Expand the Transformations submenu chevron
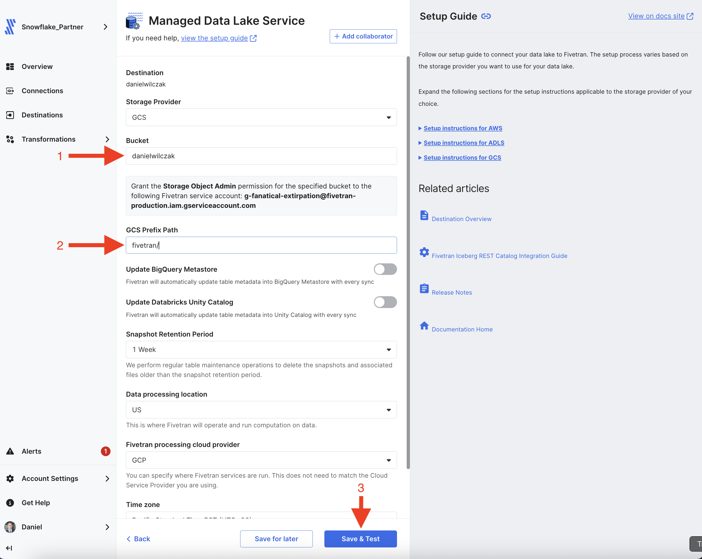Image resolution: width=702 pixels, height=559 pixels. tap(107, 139)
